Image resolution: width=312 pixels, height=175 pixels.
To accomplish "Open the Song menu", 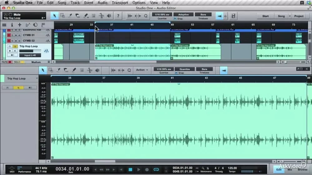I will (62, 2).
